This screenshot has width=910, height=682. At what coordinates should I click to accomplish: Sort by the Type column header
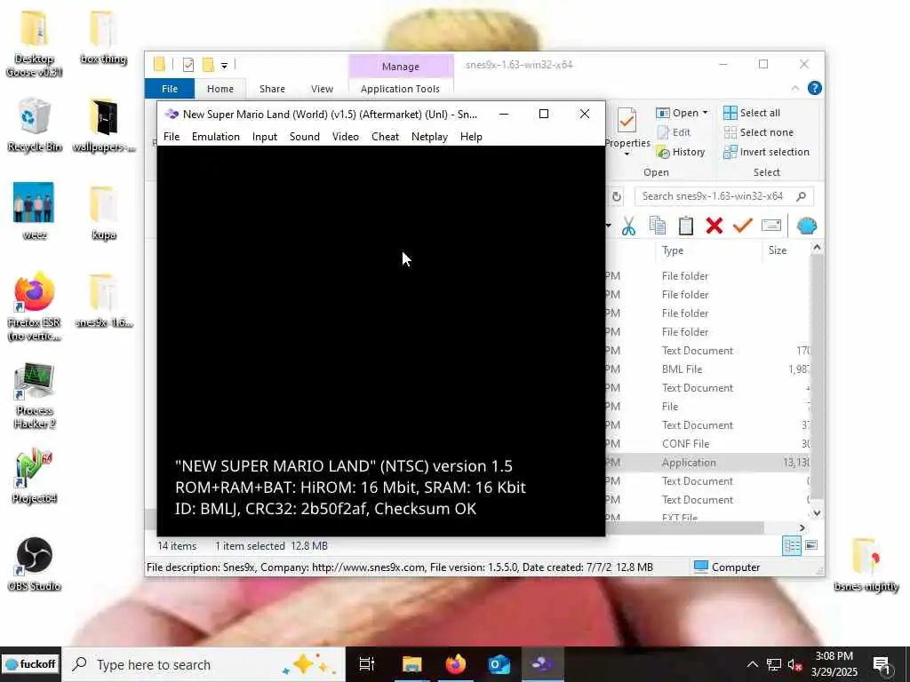click(673, 250)
